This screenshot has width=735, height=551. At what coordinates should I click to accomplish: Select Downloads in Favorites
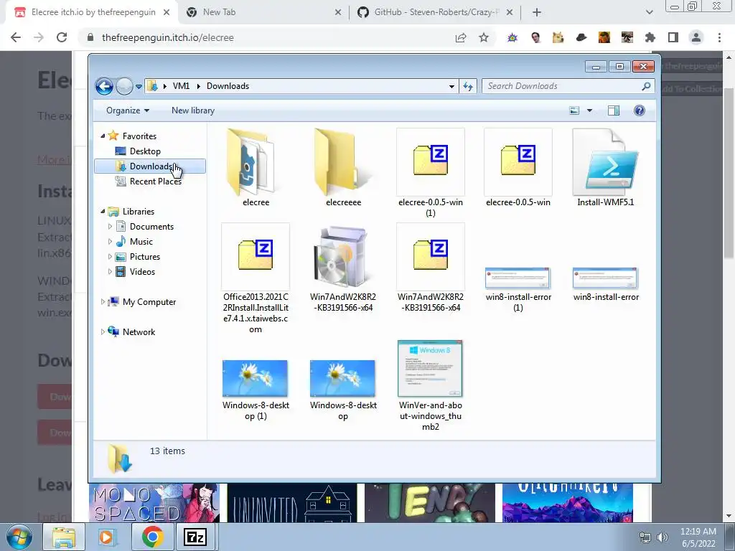(150, 166)
